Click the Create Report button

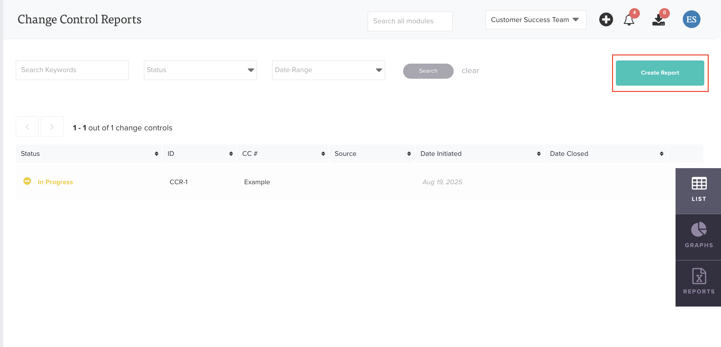(660, 73)
